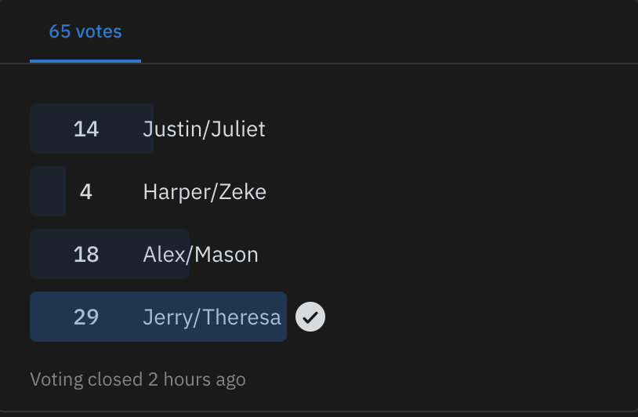Choose the Jerry/Theresa option label
The width and height of the screenshot is (638, 417).
pos(212,317)
